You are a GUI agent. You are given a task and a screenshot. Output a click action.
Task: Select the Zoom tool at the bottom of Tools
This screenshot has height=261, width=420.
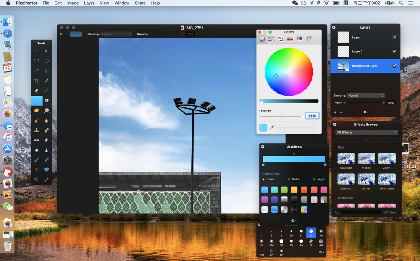[x=37, y=179]
